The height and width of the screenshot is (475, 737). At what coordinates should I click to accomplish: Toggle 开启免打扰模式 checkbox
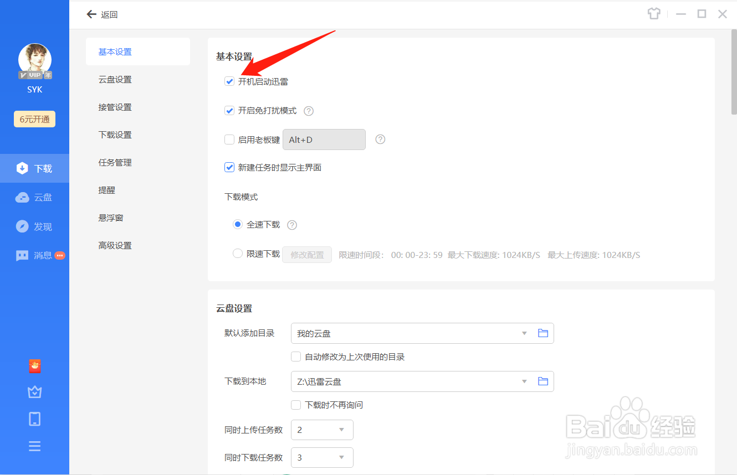coord(229,111)
